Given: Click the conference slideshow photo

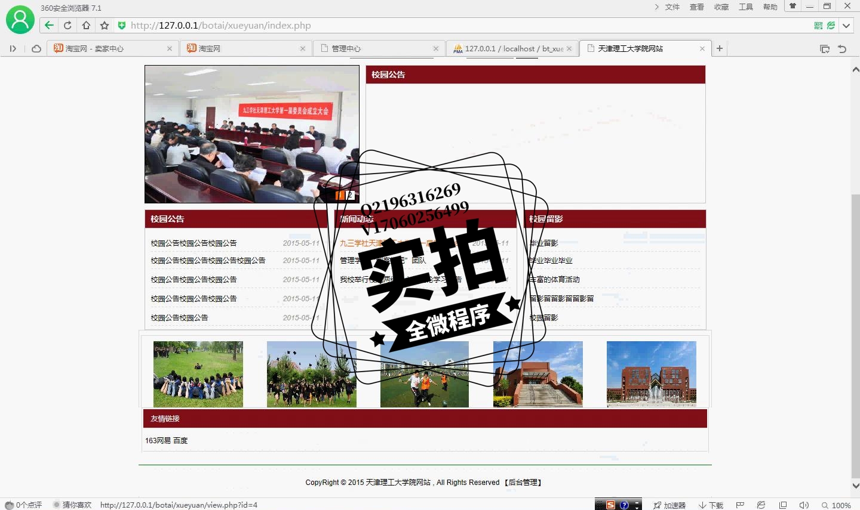Looking at the screenshot, I should pyautogui.click(x=251, y=134).
